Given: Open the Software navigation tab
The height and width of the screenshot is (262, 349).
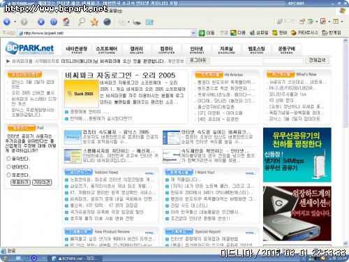Looking at the screenshot, I should [x=107, y=50].
